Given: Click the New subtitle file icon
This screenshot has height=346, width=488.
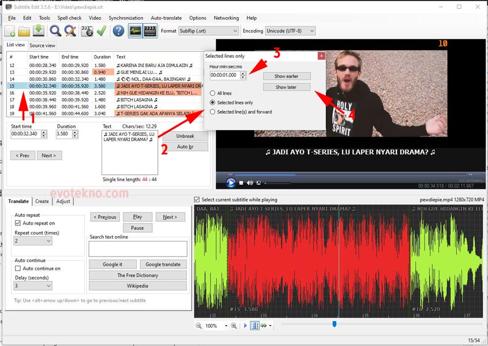Looking at the screenshot, I should (x=10, y=31).
